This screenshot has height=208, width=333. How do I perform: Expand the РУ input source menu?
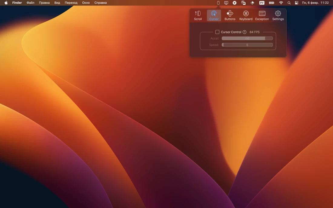coord(262,3)
